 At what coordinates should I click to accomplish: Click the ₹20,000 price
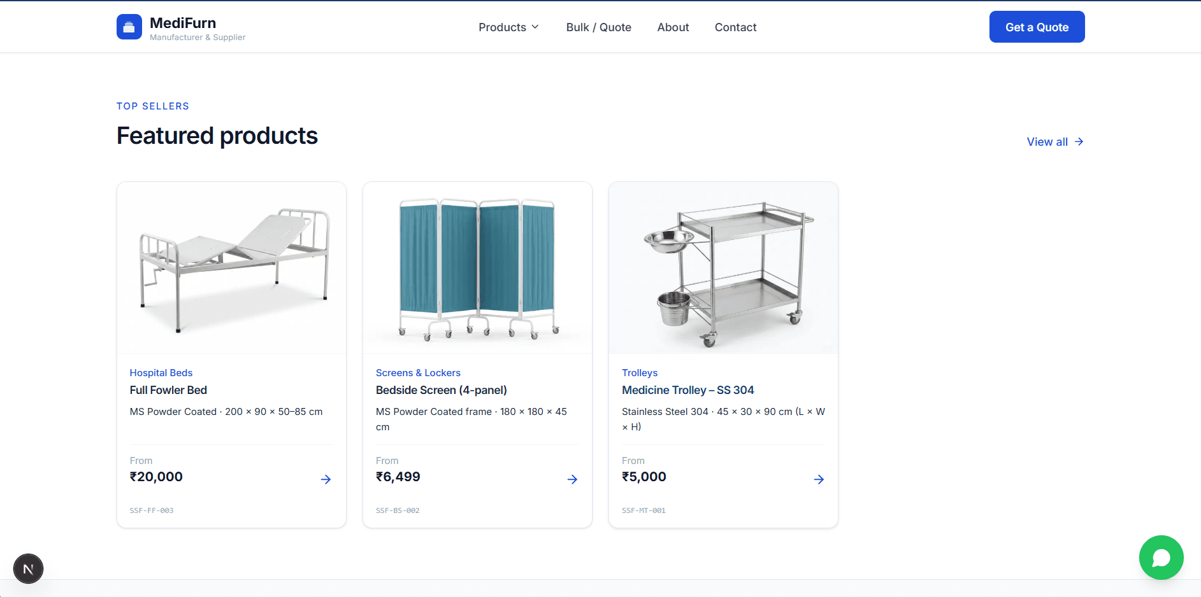[156, 477]
